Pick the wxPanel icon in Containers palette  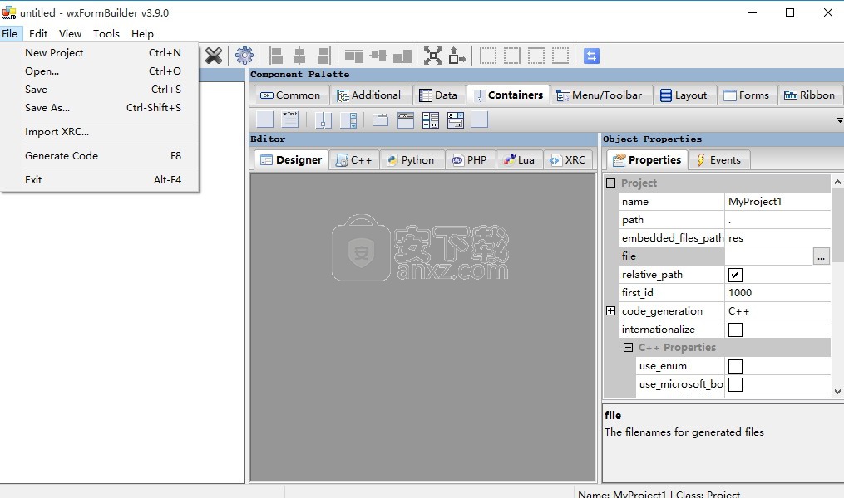[264, 120]
